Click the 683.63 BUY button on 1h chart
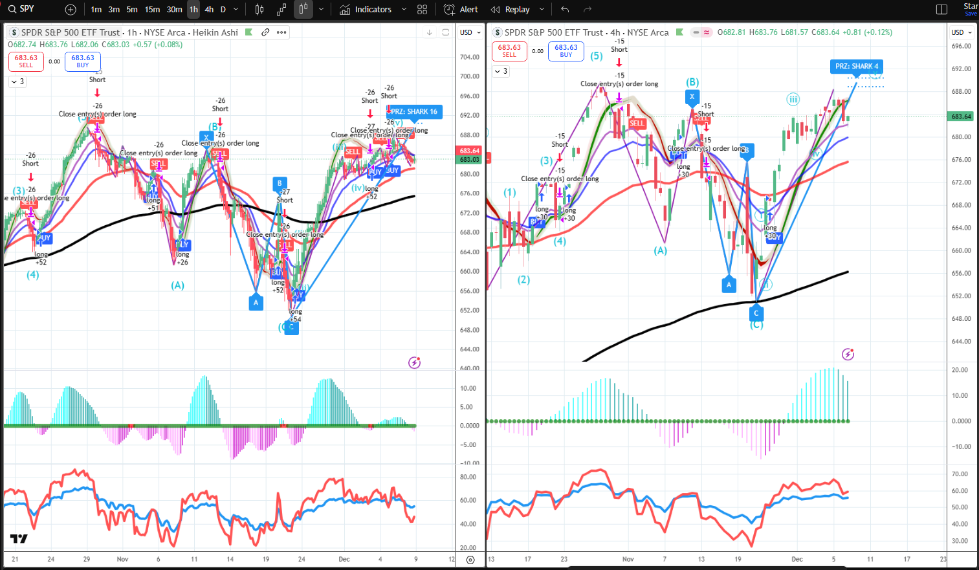The width and height of the screenshot is (979, 570). coord(83,61)
